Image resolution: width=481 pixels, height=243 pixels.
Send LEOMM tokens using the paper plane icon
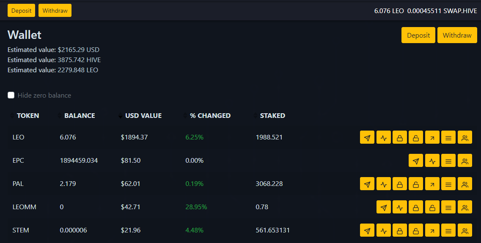pos(383,207)
